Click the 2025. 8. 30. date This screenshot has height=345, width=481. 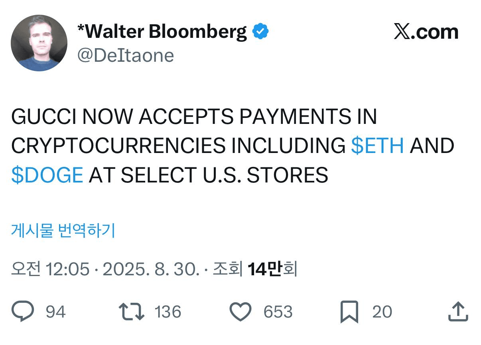(x=151, y=270)
